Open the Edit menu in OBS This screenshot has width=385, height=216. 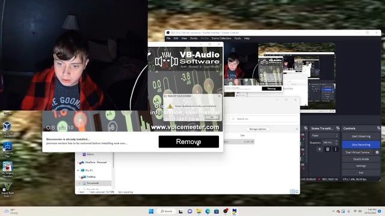(x=176, y=38)
